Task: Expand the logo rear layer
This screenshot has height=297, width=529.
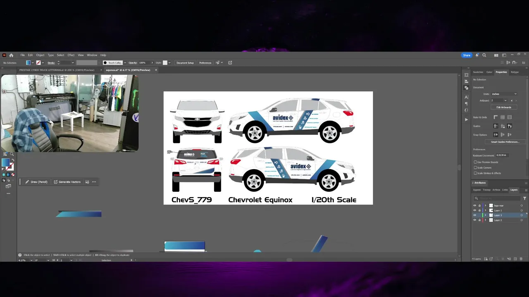Action: (x=485, y=205)
